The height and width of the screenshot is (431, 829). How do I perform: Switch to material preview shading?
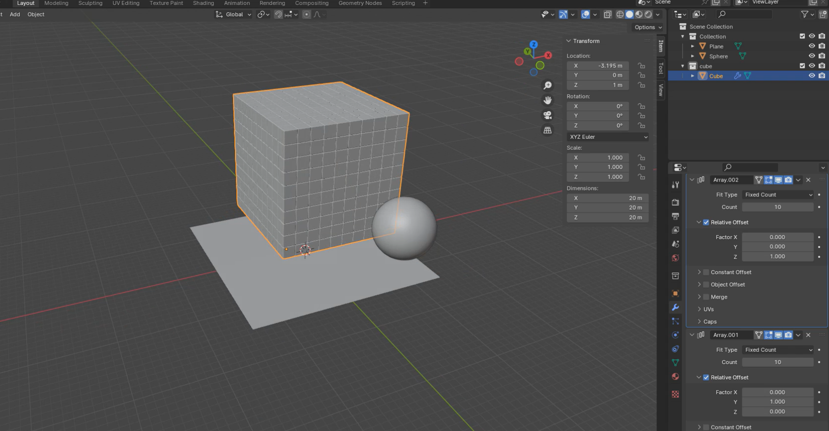click(639, 15)
